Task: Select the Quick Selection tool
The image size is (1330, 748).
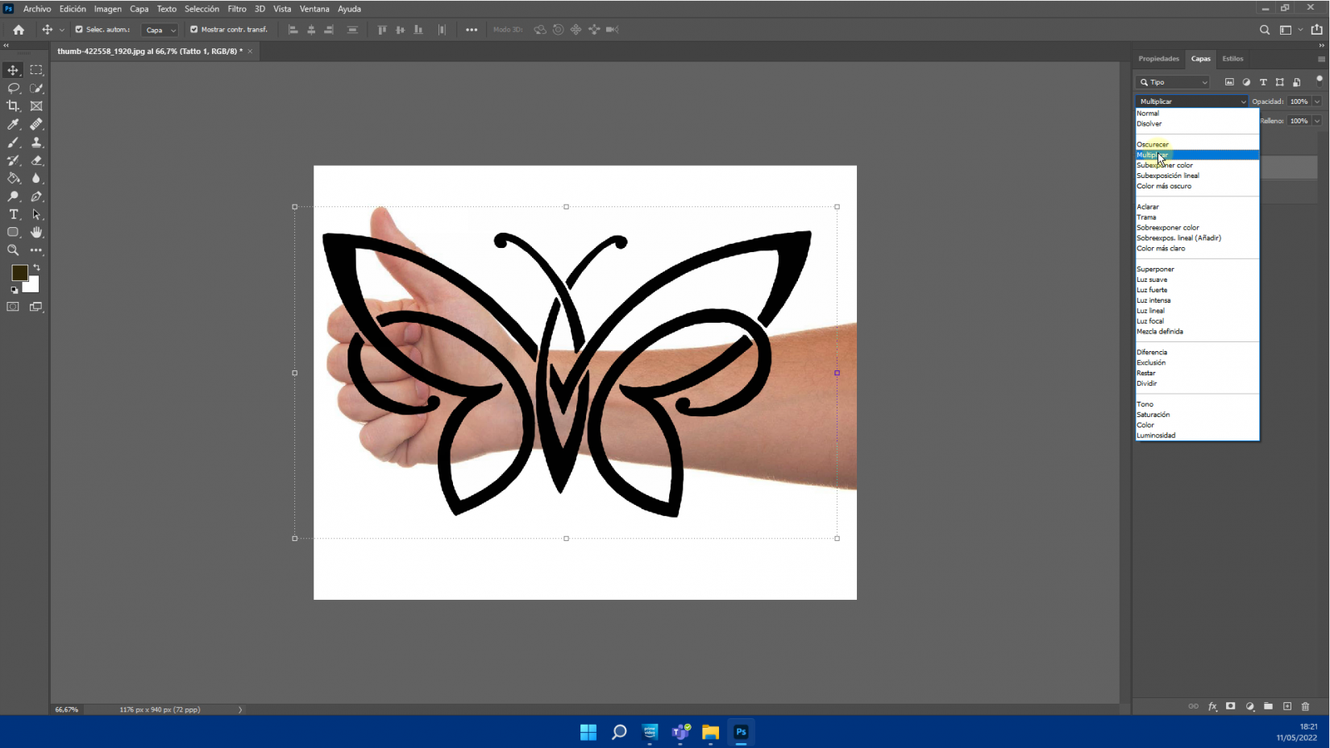Action: (x=36, y=88)
